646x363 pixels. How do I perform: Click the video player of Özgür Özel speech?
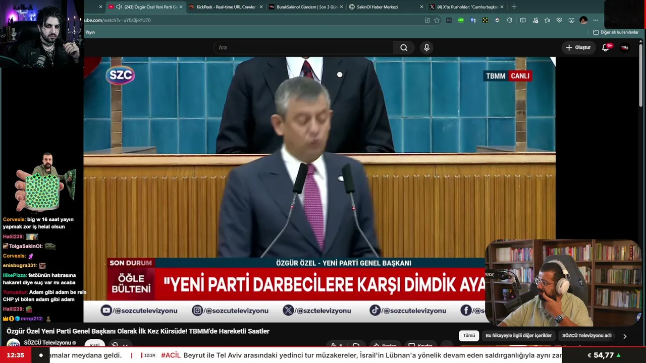319,189
